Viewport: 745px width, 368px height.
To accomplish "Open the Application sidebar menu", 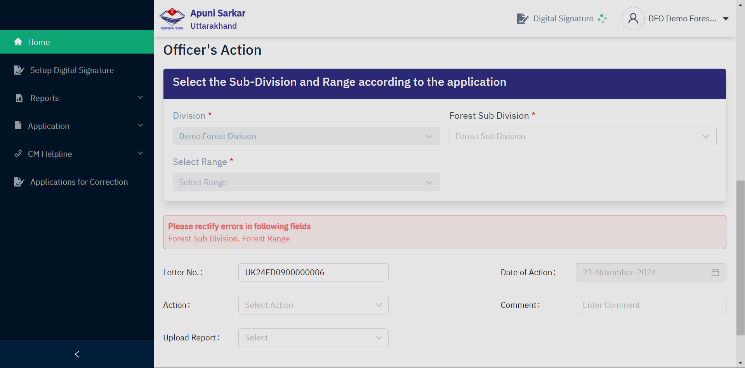I will coord(77,126).
